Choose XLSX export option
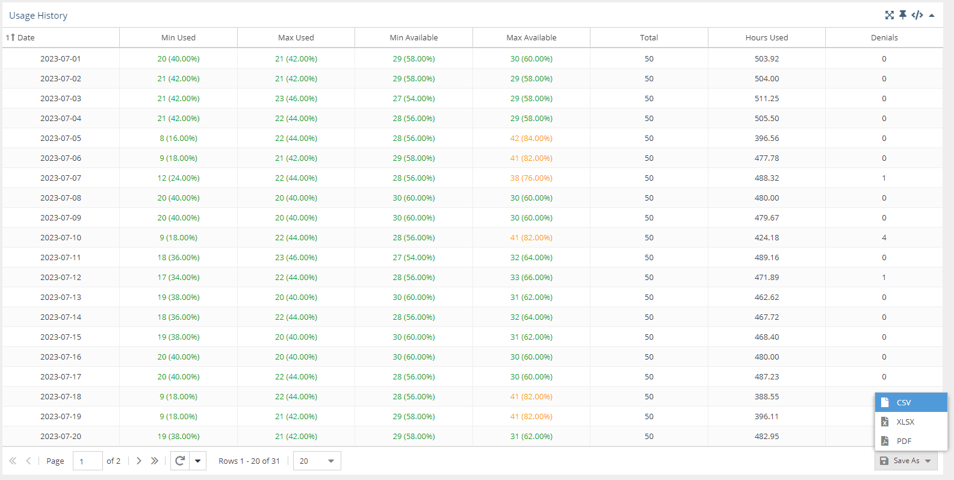954x480 pixels. pyautogui.click(x=911, y=422)
